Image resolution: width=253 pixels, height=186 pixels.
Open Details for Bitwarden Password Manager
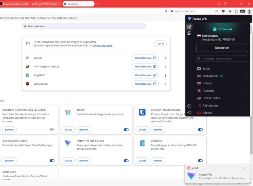[142, 130]
